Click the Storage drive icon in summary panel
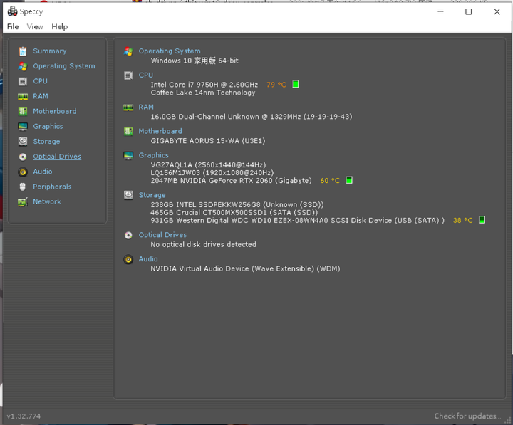Screen dimensions: 513x425 (128, 195)
